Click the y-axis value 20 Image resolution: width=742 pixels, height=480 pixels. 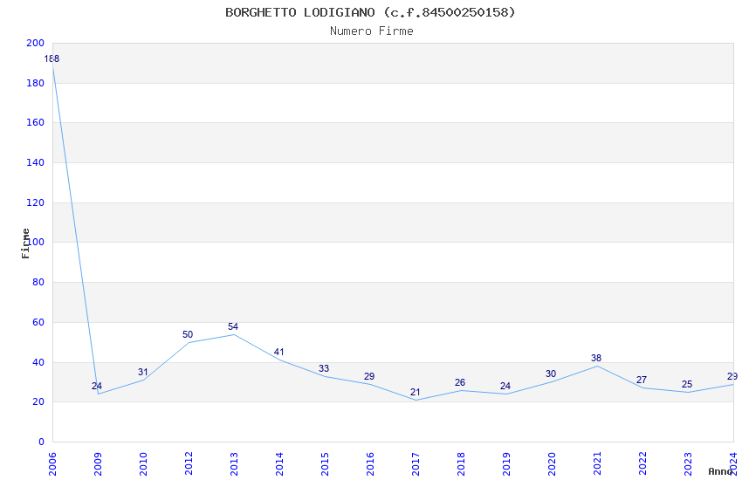click(x=38, y=402)
